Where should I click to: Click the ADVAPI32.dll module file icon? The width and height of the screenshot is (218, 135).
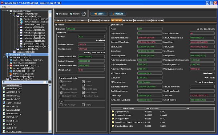4,92
